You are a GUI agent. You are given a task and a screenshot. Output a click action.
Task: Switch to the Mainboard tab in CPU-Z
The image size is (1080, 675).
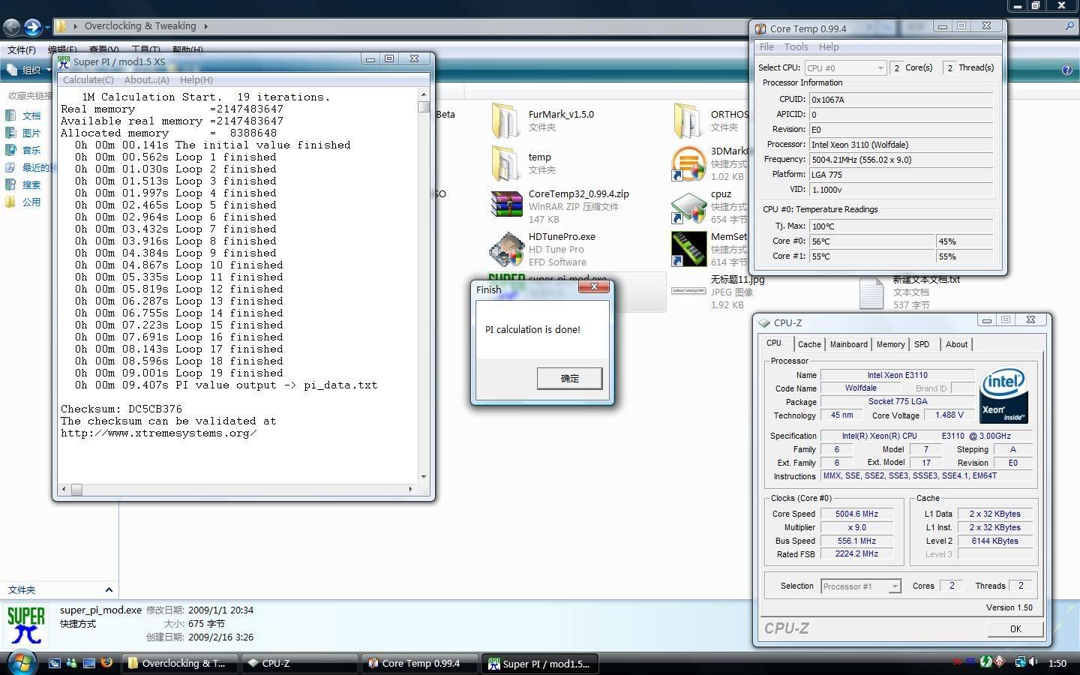[x=848, y=344]
